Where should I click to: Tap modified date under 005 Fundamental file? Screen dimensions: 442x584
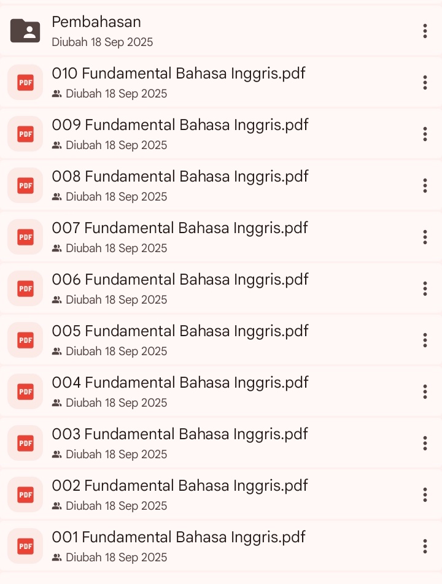(x=116, y=352)
